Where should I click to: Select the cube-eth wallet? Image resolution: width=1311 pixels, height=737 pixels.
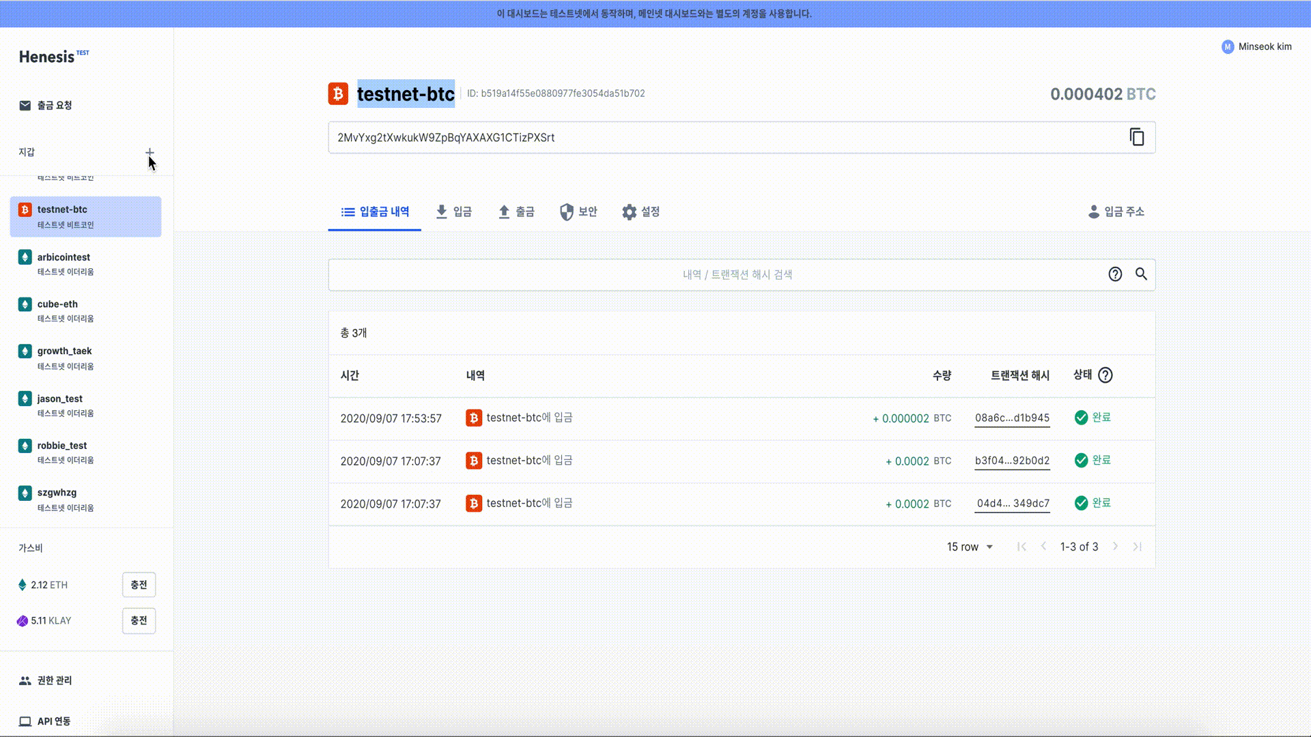point(85,310)
